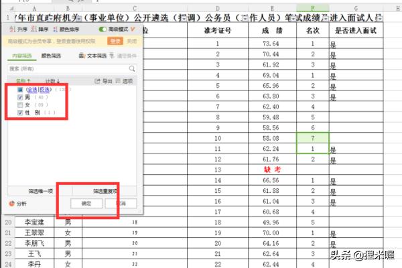This screenshot has width=402, height=268.
Task: Sort the filter list by 计数
Action: pyautogui.click(x=52, y=81)
